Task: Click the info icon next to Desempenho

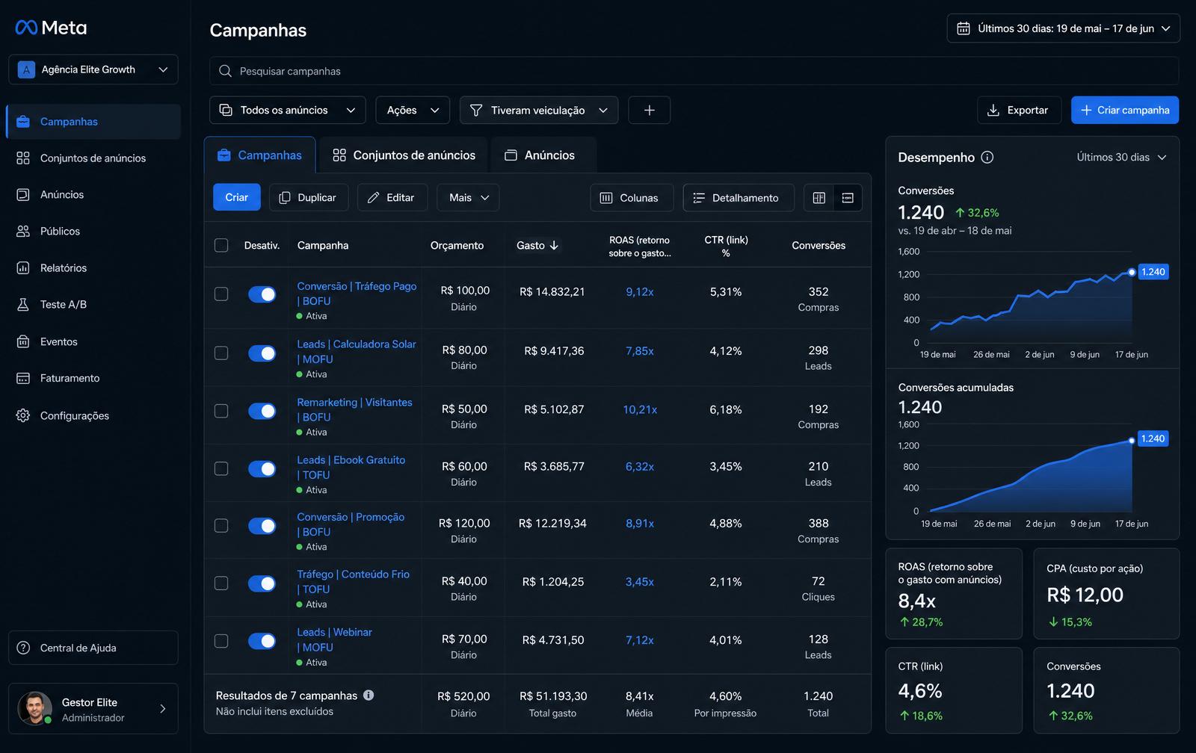Action: [x=987, y=157]
